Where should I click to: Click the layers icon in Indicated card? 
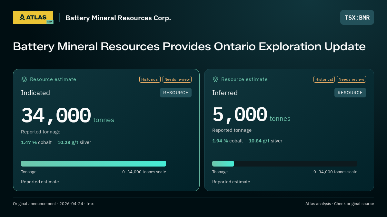(x=24, y=79)
